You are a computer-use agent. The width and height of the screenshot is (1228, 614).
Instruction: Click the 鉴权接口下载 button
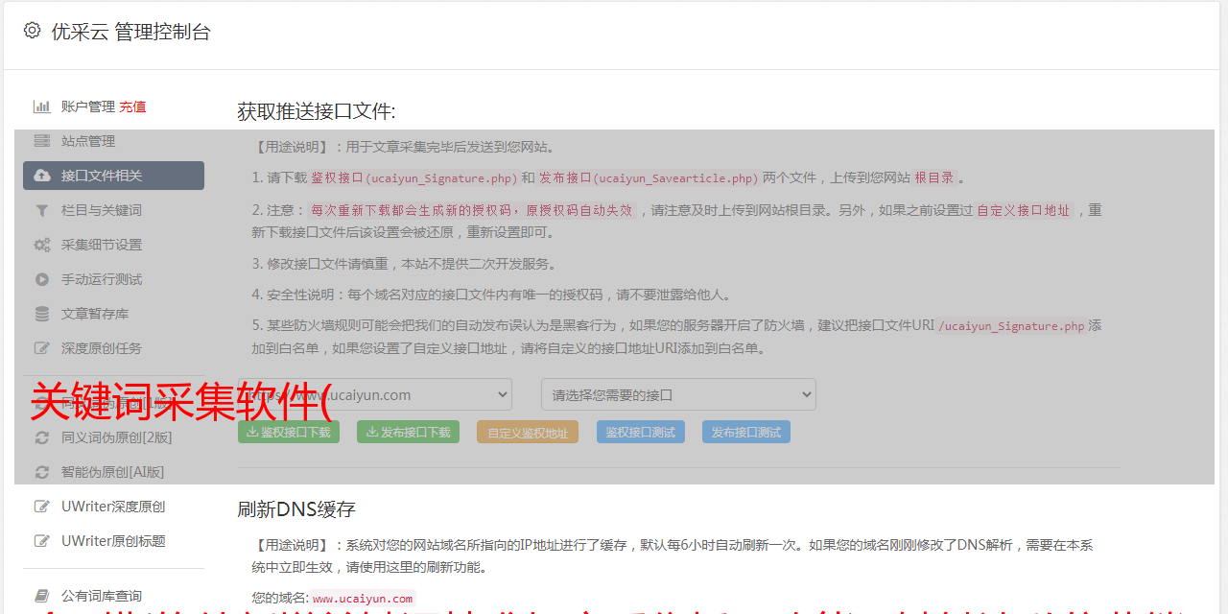289,432
